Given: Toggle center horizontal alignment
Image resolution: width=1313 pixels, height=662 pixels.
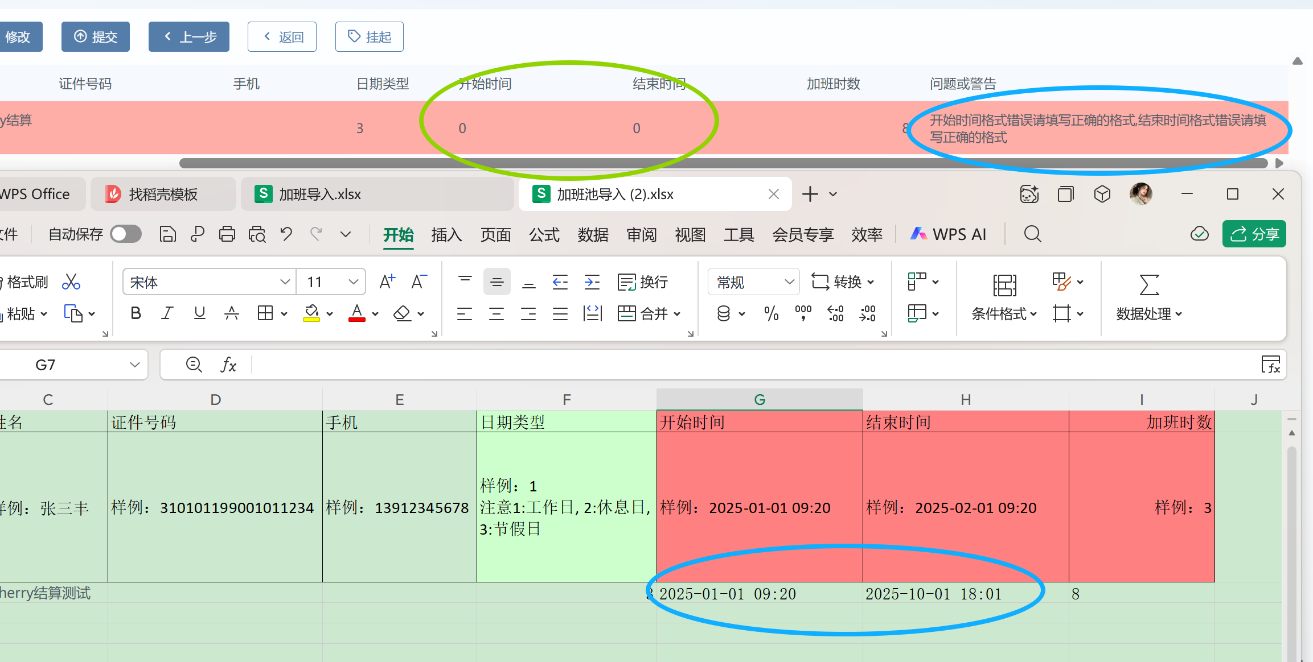Looking at the screenshot, I should pos(497,313).
